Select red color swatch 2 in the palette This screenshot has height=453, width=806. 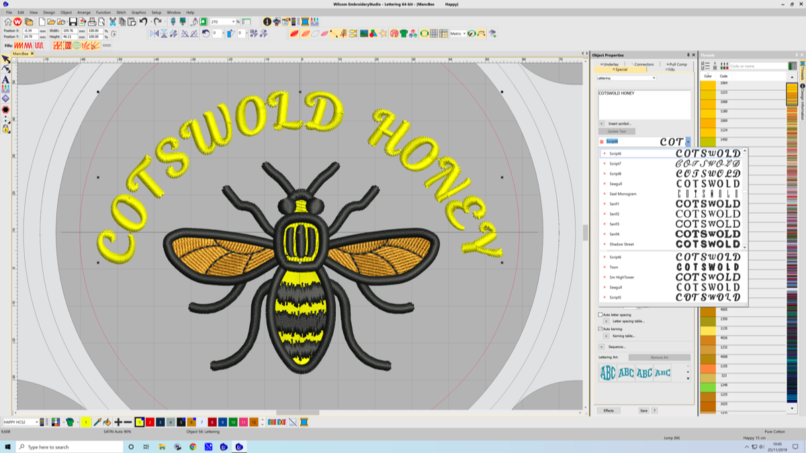(150, 422)
